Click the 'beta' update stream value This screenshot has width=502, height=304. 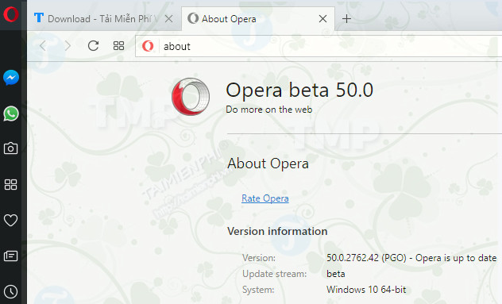click(x=336, y=274)
